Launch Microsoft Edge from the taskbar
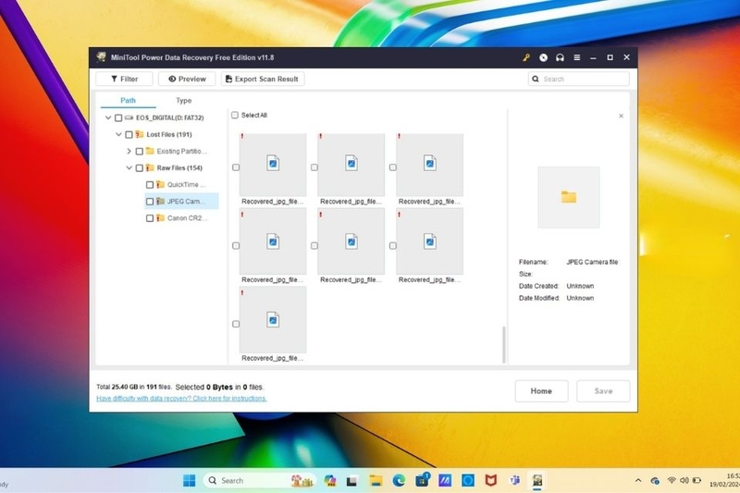Image resolution: width=740 pixels, height=493 pixels. coord(400,481)
